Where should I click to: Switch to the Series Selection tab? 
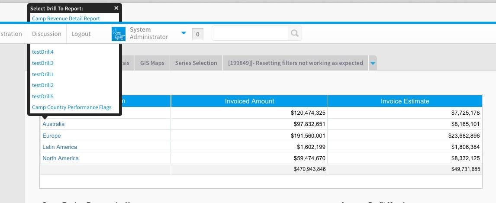[196, 63]
